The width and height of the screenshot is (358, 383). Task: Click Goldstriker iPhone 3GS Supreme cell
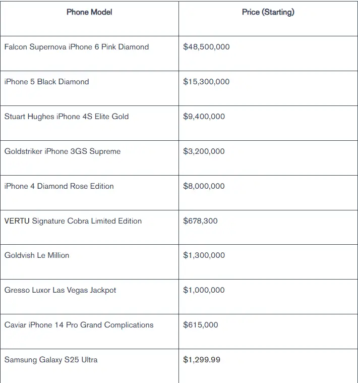(89, 158)
